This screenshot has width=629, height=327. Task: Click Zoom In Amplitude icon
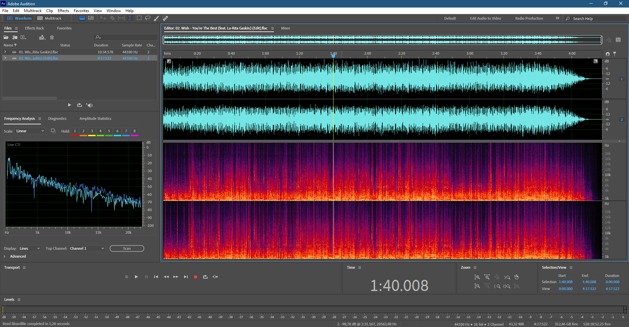point(477,277)
